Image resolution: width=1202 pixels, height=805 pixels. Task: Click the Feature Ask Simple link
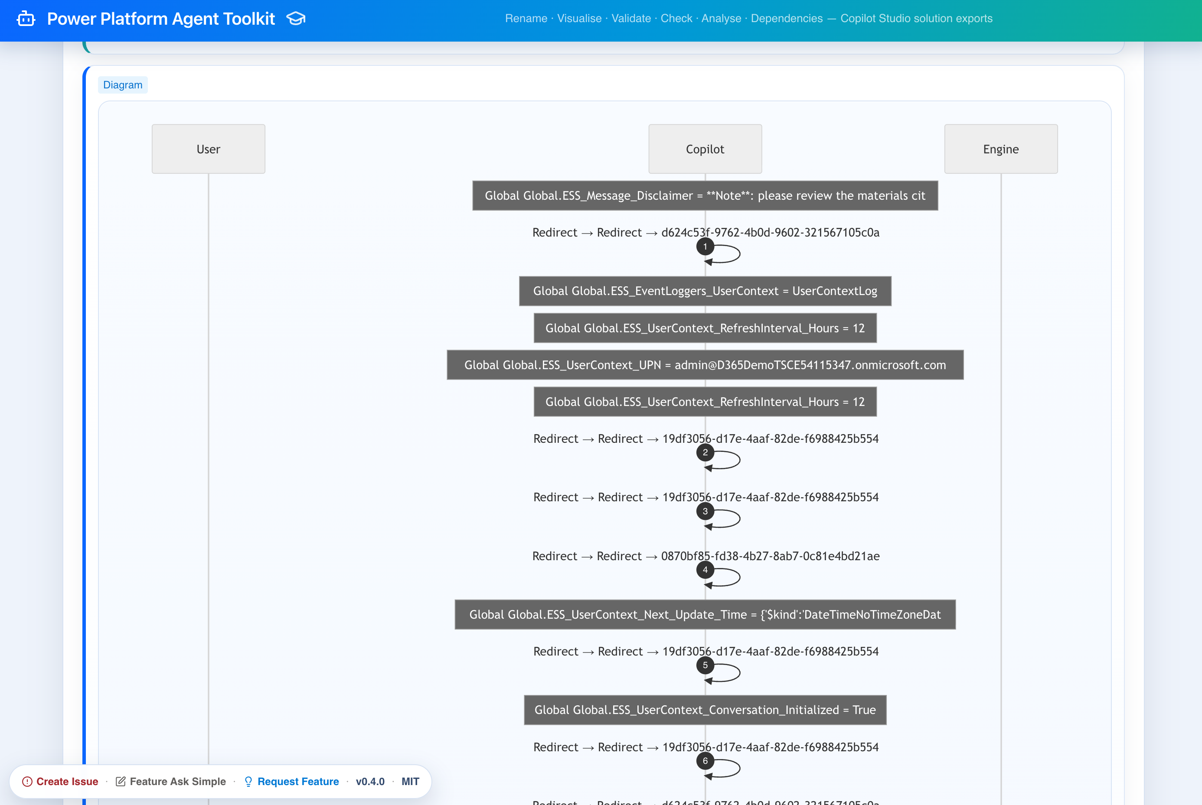coord(178,781)
